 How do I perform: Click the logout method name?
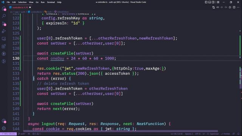pyautogui.click(x=48, y=124)
